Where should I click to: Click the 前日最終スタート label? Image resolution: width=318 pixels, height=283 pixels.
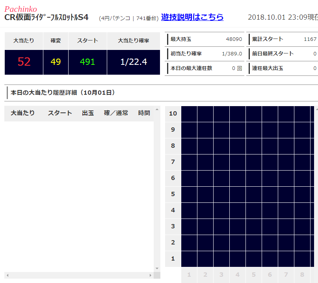[x=273, y=54]
